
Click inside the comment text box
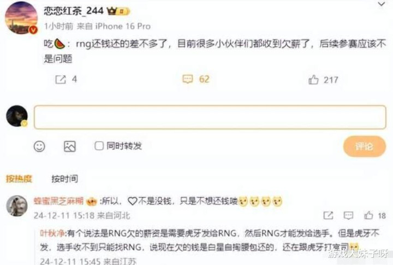pyautogui.click(x=210, y=117)
